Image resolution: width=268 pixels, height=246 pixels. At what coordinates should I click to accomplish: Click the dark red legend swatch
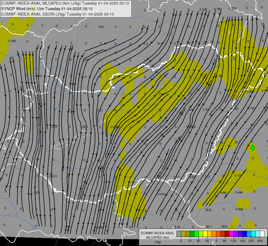pos(227,234)
